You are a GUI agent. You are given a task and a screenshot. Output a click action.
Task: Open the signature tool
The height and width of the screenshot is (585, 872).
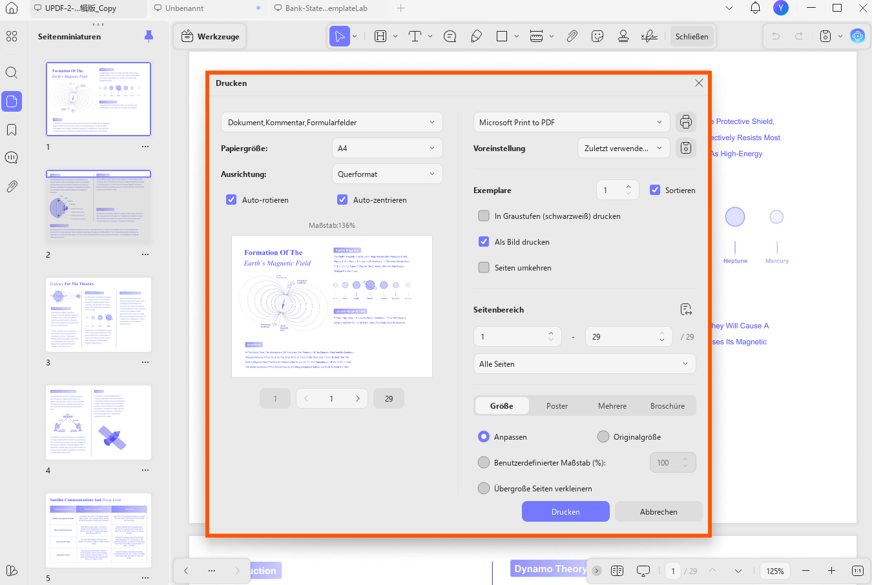649,37
